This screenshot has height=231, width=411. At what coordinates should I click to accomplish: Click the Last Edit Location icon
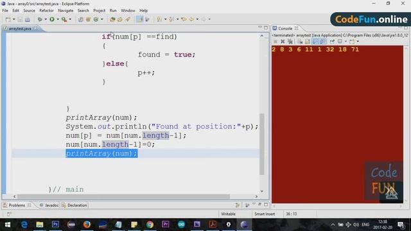184,19
